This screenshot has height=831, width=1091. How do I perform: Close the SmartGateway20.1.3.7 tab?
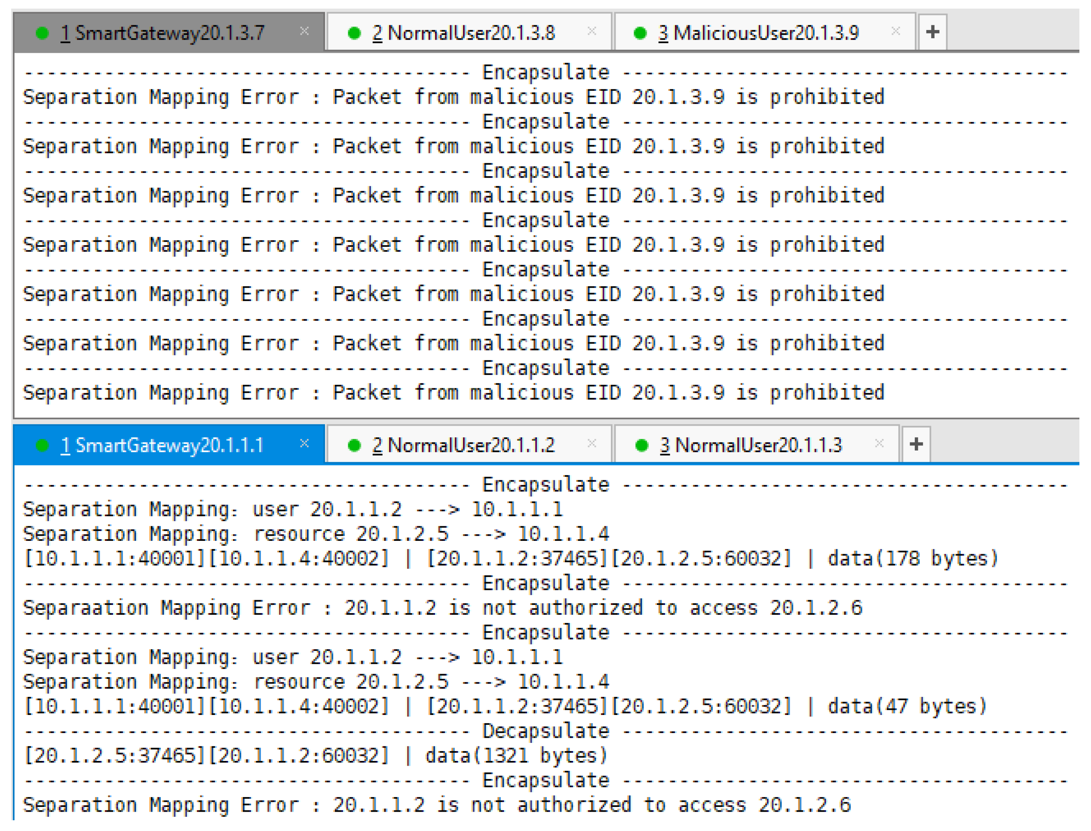tap(304, 31)
